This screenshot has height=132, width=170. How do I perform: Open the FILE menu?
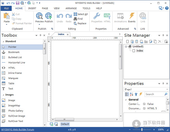click(6, 8)
